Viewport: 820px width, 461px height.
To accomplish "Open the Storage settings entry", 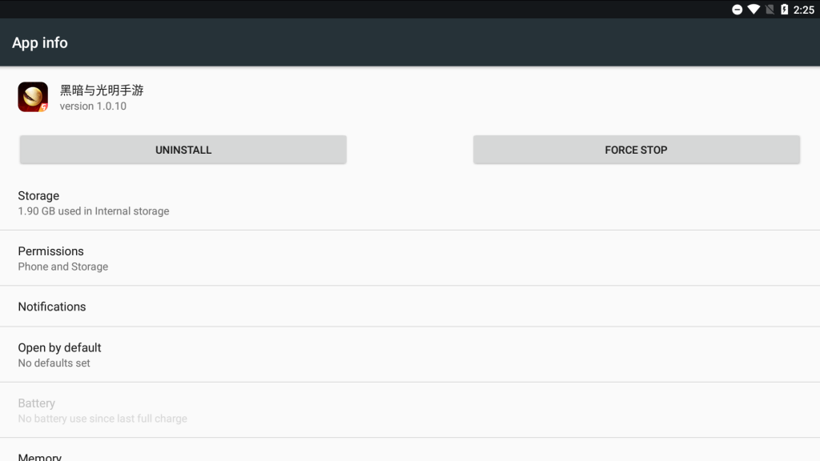I will (38, 195).
